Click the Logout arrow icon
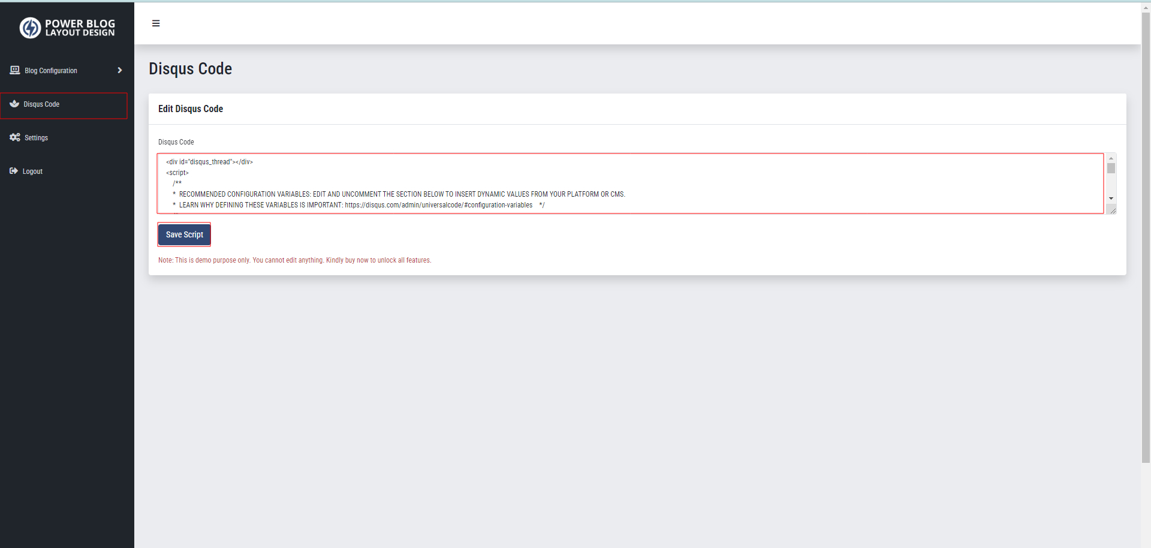 pyautogui.click(x=14, y=171)
